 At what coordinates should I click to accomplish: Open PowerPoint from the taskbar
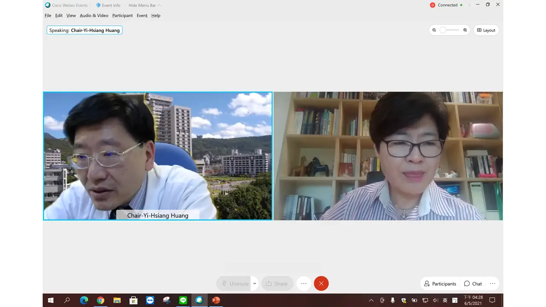click(216, 300)
